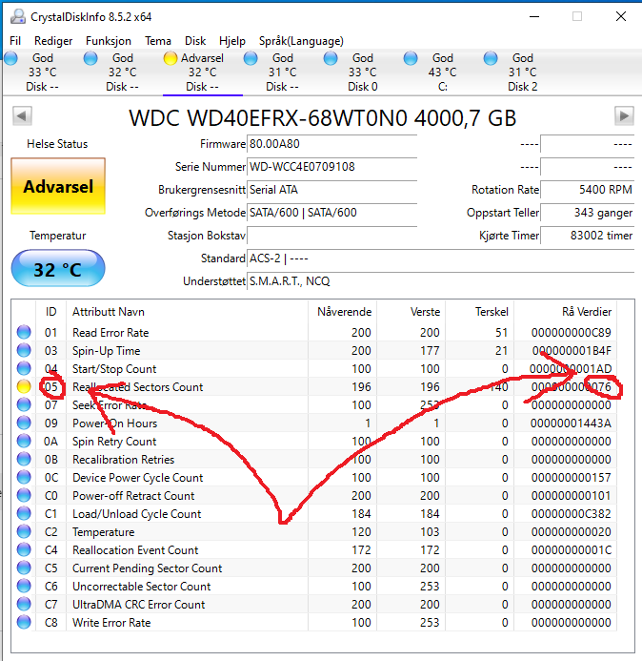Click status orb for Power-off Retract Count
This screenshot has height=661, width=642.
pos(24,495)
